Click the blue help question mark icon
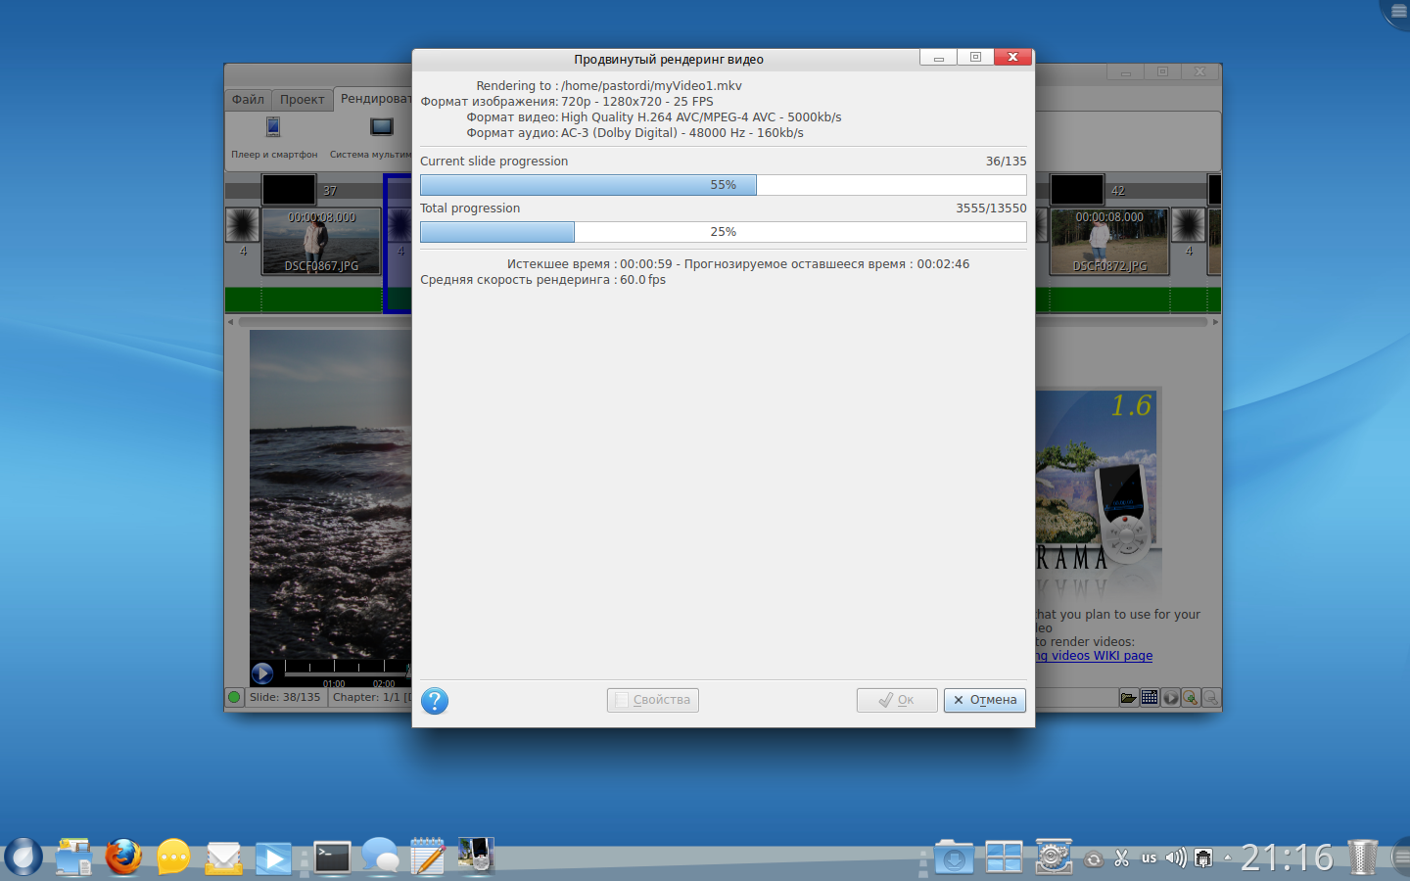The image size is (1410, 881). (435, 701)
